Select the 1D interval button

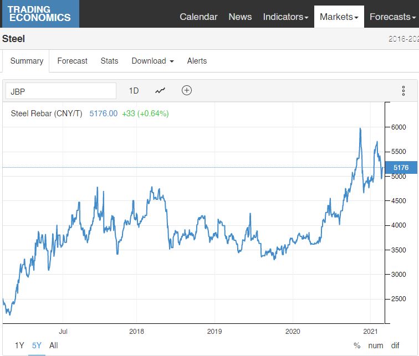pyautogui.click(x=134, y=91)
